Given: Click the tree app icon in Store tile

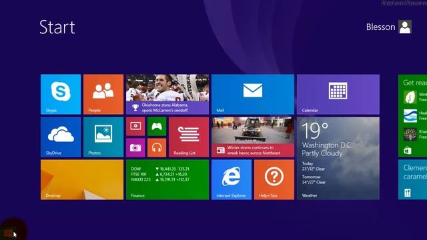Looking at the screenshot, I should [410, 135].
